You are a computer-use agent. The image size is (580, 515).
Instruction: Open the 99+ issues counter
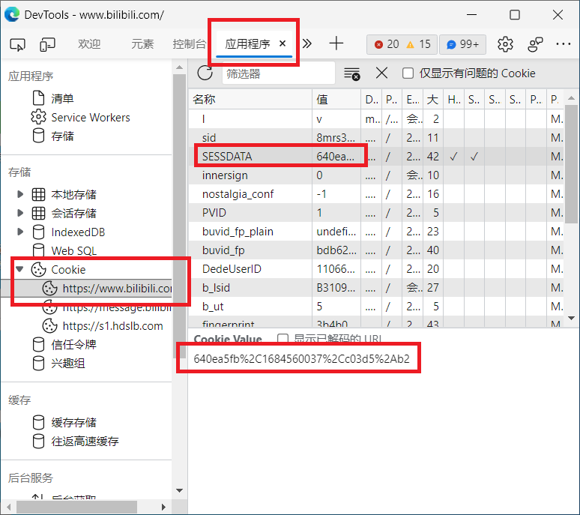(x=463, y=44)
